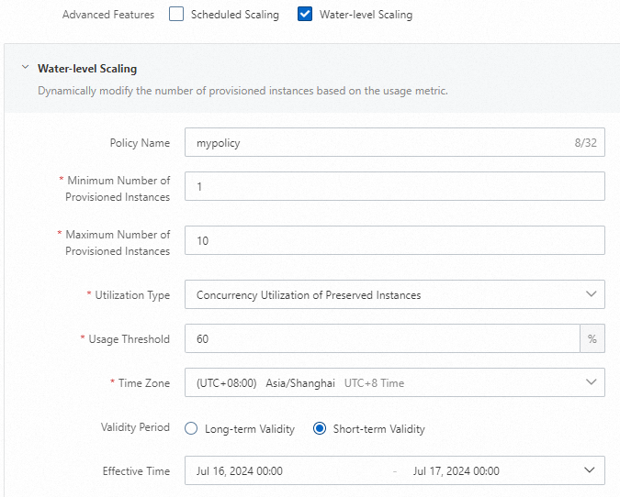The width and height of the screenshot is (620, 497).
Task: Click the Effective Time start date
Action: [x=240, y=470]
